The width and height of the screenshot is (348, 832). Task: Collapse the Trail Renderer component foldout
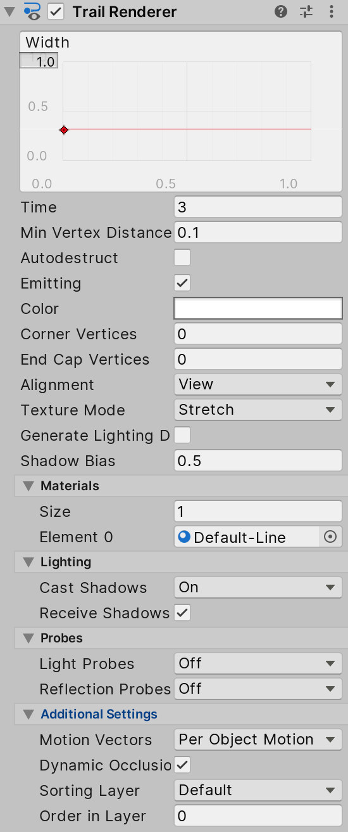(9, 11)
